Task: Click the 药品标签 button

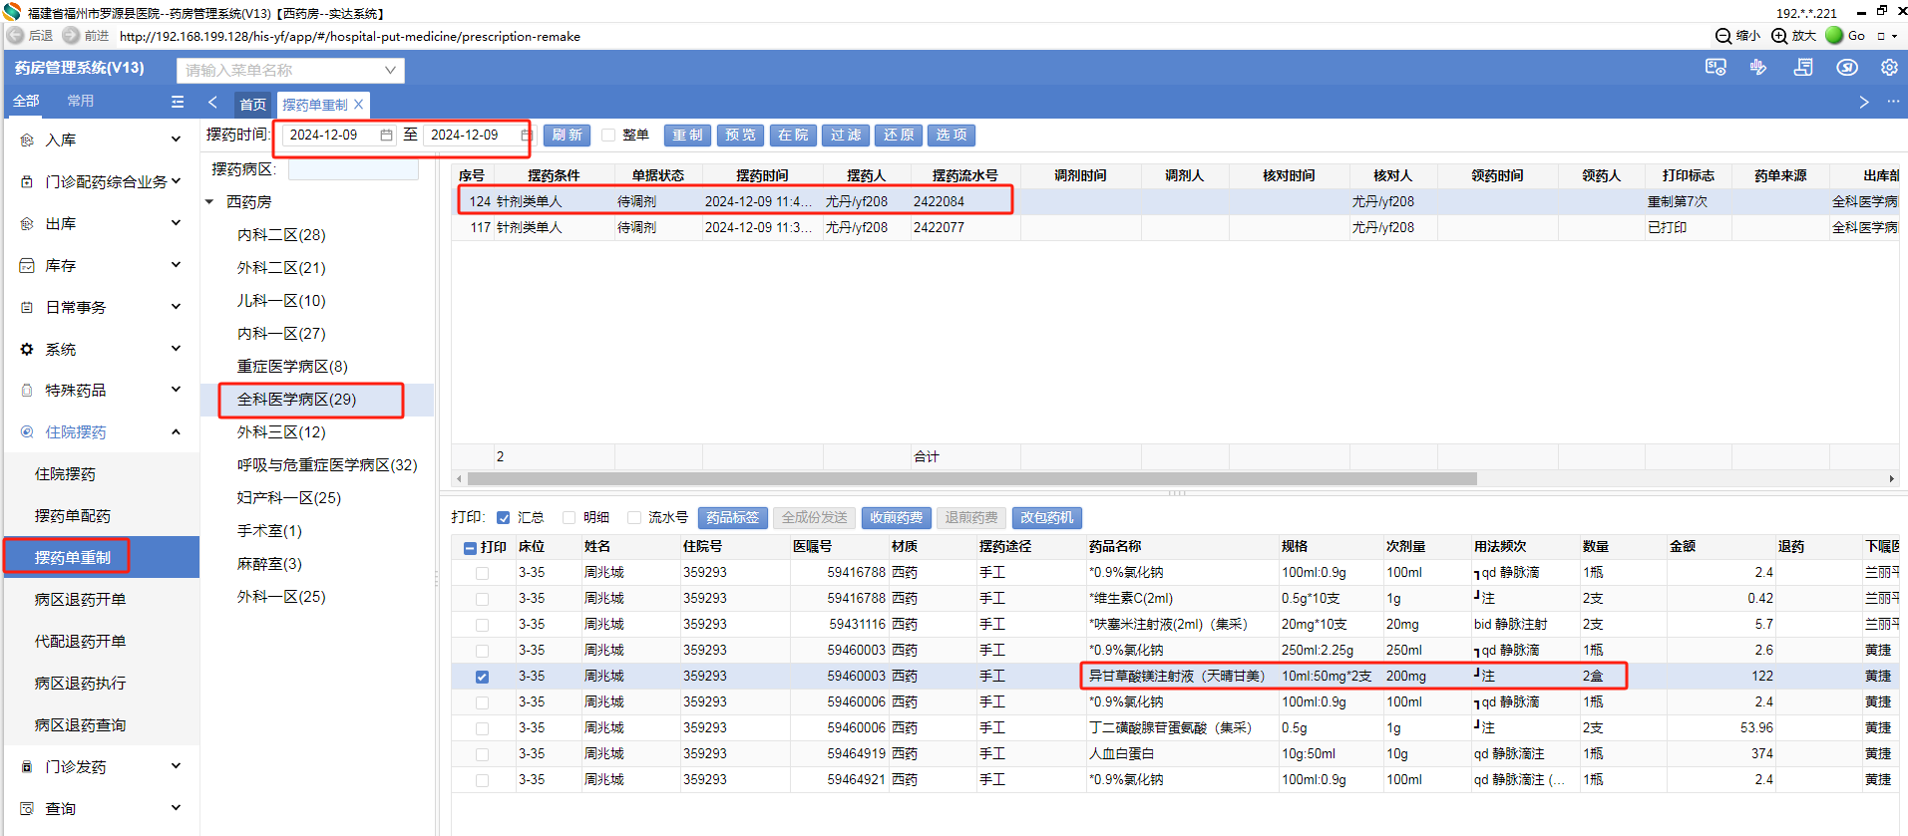Action: click(x=732, y=518)
